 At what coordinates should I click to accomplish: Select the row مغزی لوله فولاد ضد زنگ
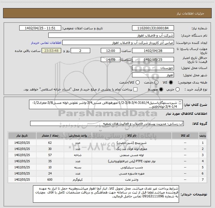pyautogui.click(x=107, y=149)
